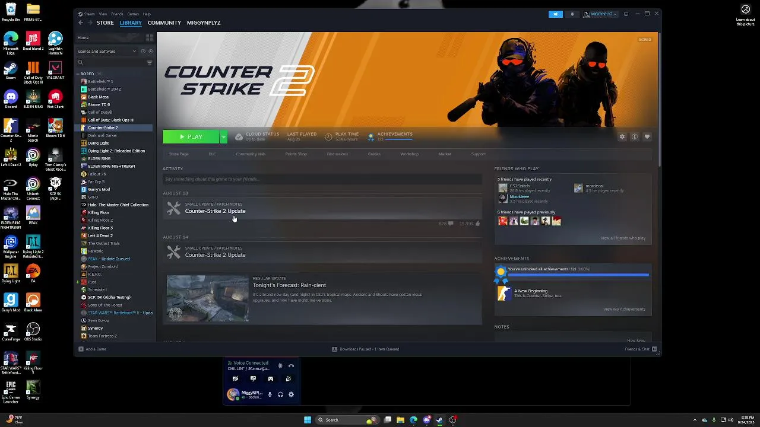
Task: Open Discord from the taskbar
Action: pyautogui.click(x=427, y=420)
